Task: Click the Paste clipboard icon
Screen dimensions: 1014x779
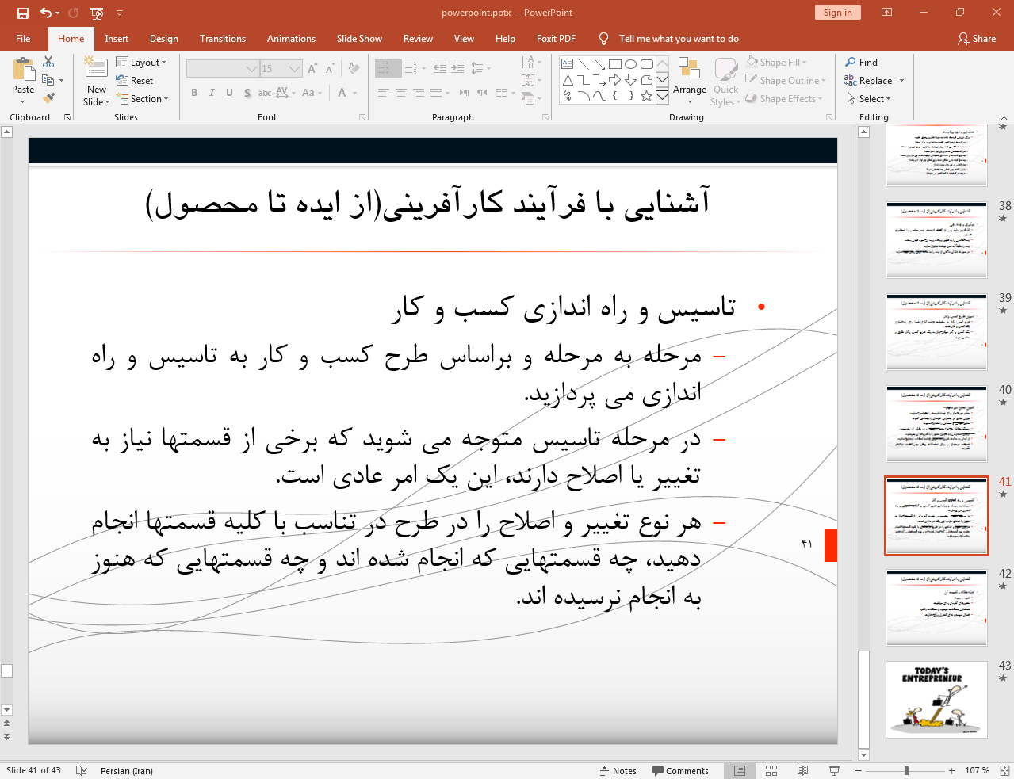Action: coord(23,71)
